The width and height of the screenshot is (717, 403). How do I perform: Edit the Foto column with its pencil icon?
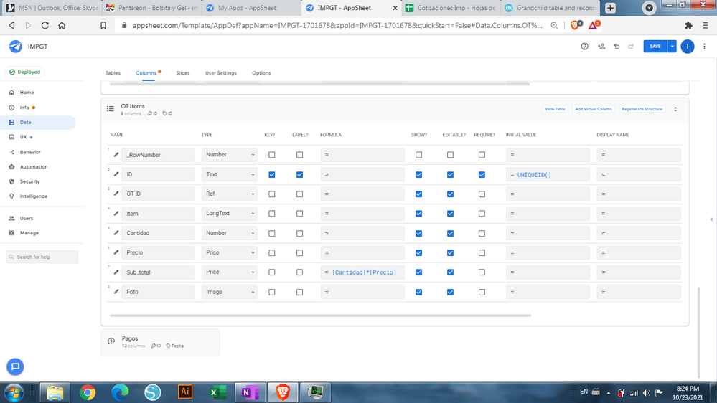click(x=116, y=292)
